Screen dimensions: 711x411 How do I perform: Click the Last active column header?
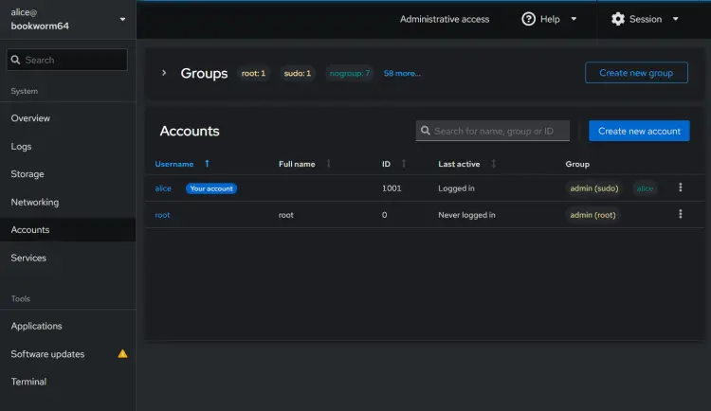pos(459,164)
